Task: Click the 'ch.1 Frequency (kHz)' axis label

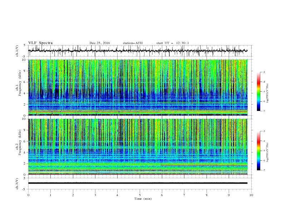Action: click(x=18, y=83)
